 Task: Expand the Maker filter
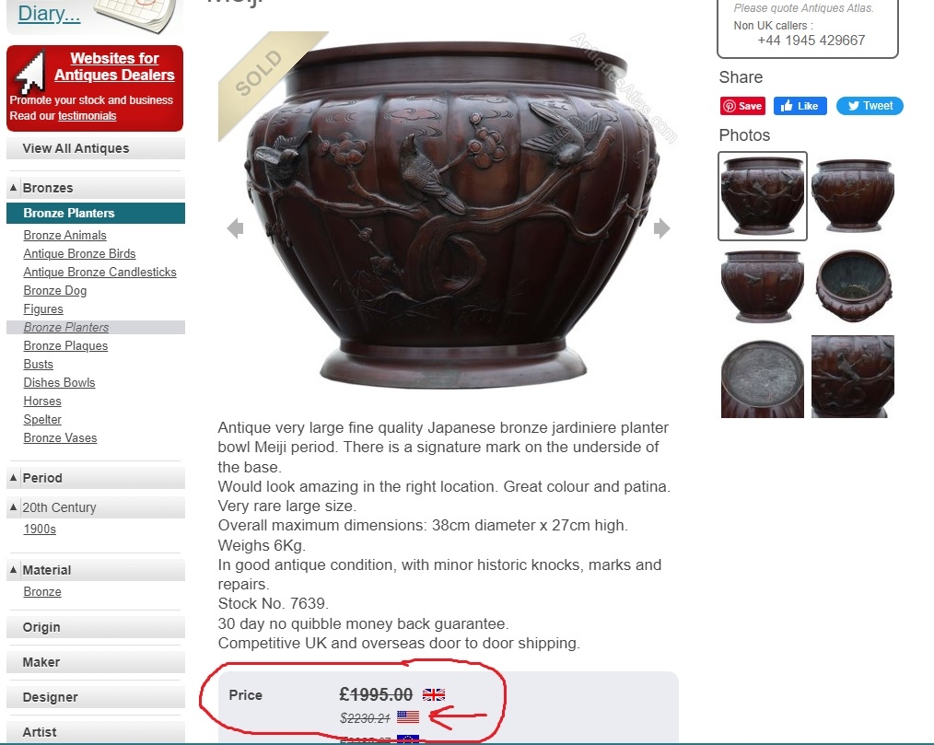(x=95, y=662)
